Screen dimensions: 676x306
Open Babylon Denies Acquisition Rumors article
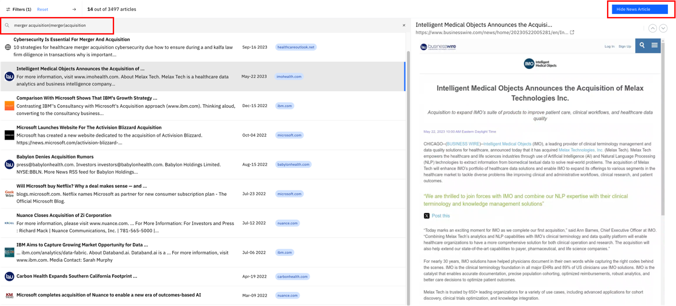coord(55,157)
